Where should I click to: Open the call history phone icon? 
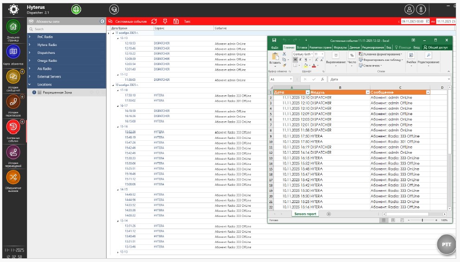click(x=13, y=102)
